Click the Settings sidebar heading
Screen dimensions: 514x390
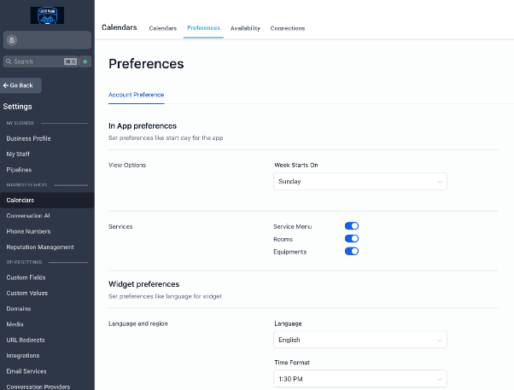click(x=17, y=107)
